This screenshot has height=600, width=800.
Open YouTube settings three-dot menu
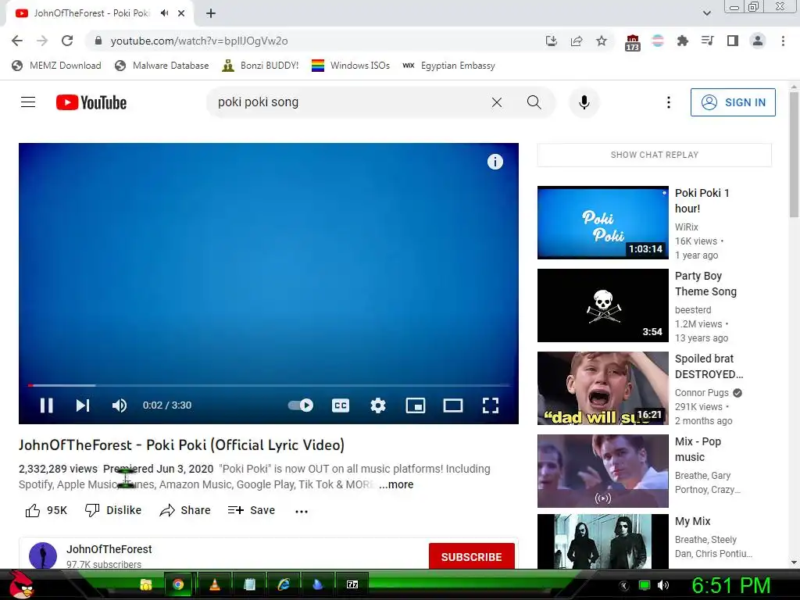coord(669,102)
